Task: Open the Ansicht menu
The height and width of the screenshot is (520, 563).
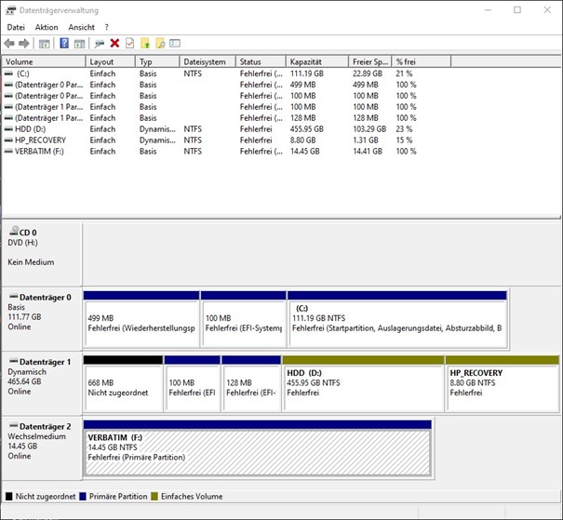Action: tap(81, 27)
